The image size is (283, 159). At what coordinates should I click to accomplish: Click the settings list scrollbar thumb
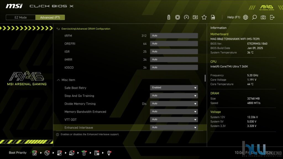(205, 78)
